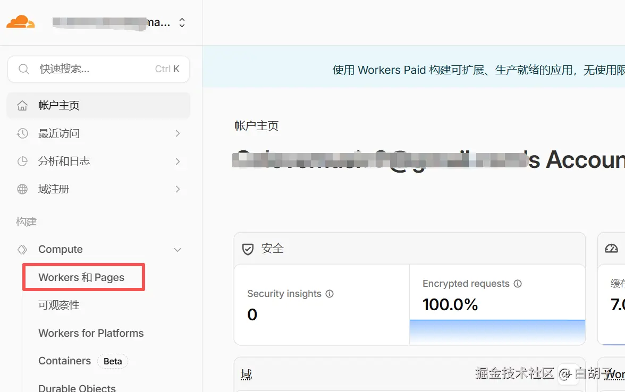Click the Compute diamond icon

click(22, 250)
